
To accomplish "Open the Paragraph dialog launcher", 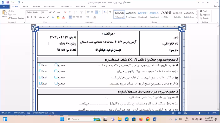I will pos(111,22).
